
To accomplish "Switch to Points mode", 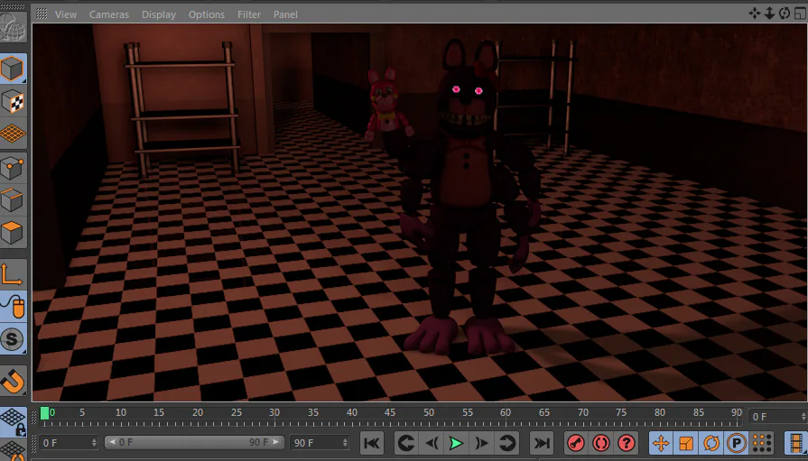I will tap(13, 168).
